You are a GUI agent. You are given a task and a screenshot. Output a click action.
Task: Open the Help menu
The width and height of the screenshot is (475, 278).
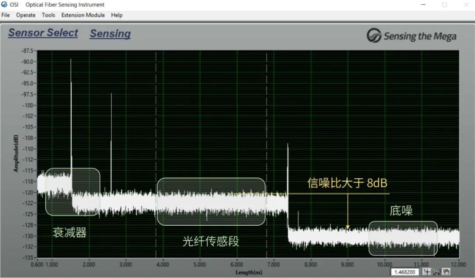tap(117, 15)
